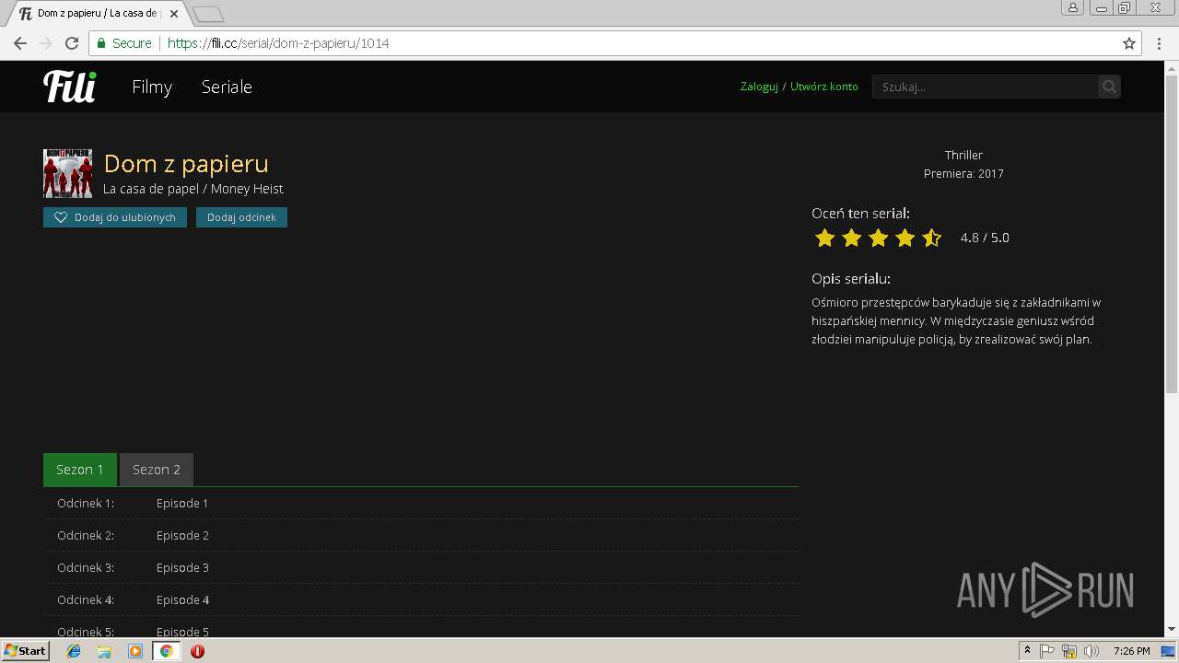Rate the series one star
1179x663 pixels.
(824, 238)
